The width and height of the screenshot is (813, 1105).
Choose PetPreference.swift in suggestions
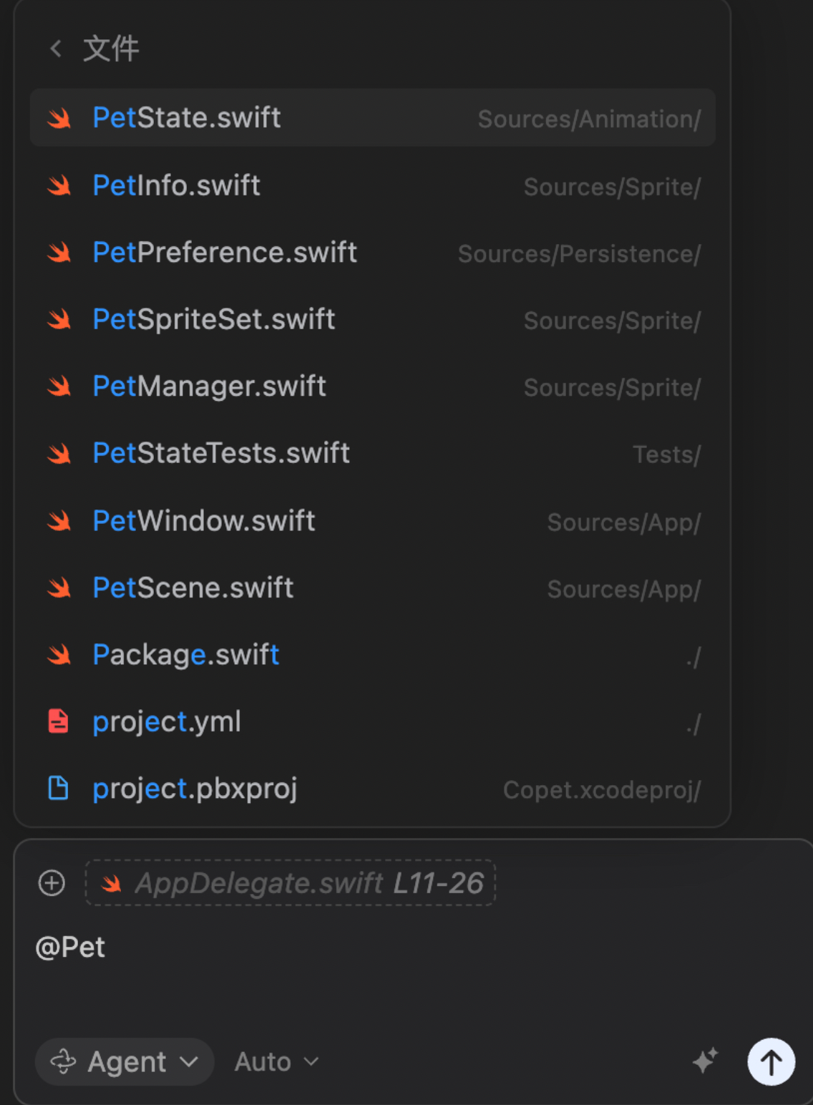click(x=372, y=253)
